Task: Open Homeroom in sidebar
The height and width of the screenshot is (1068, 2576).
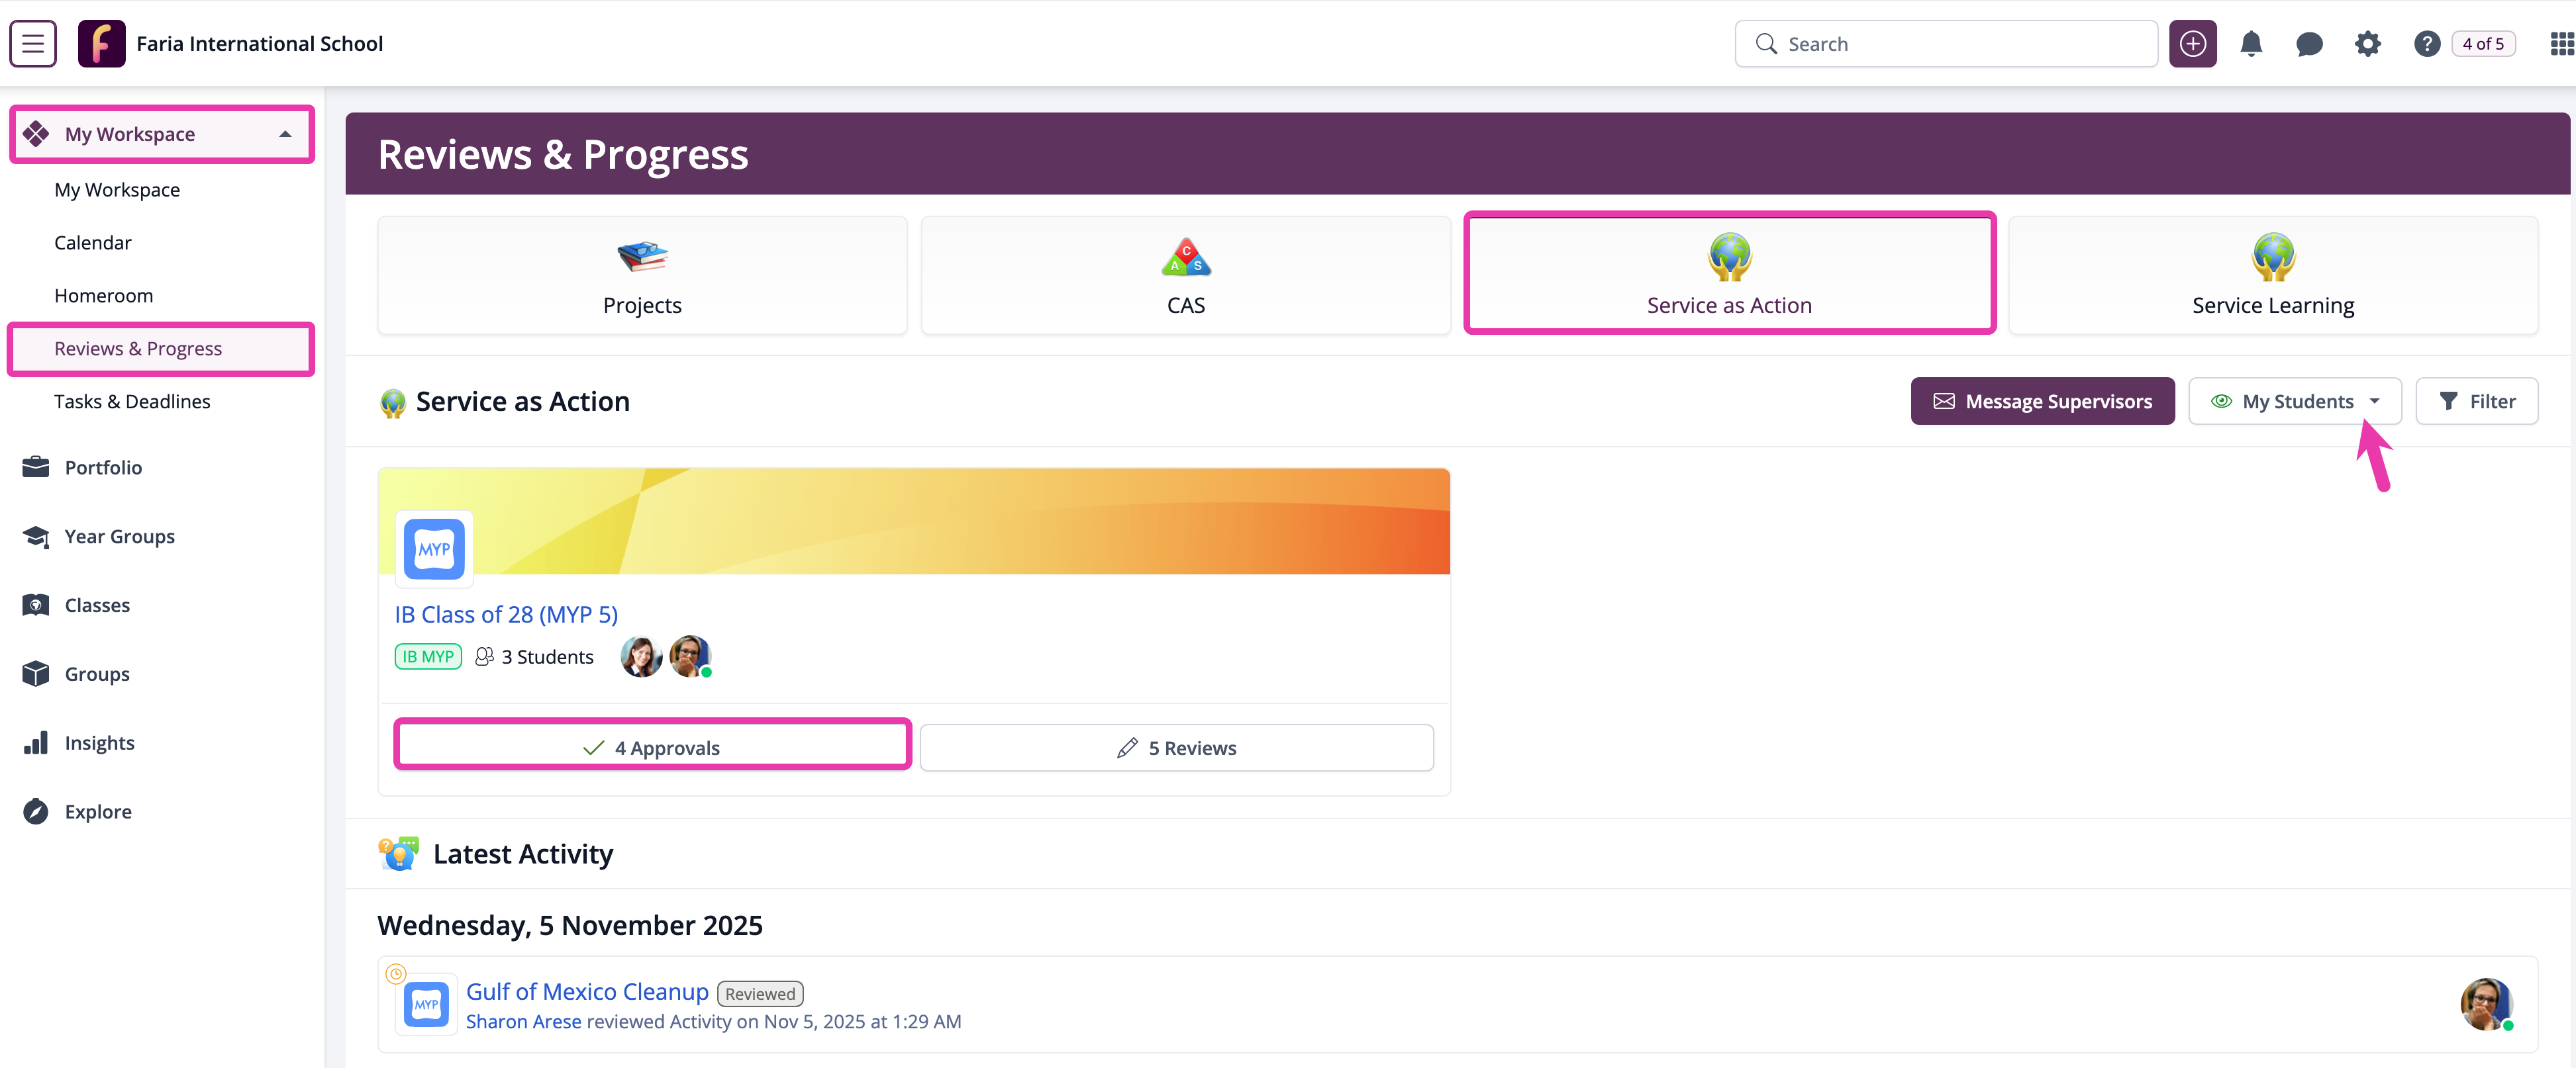Action: (104, 296)
